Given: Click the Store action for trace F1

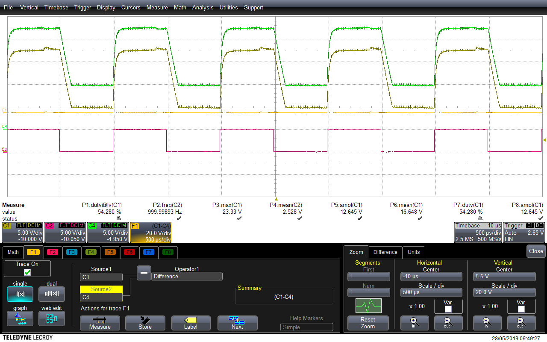Looking at the screenshot, I should click(x=145, y=323).
